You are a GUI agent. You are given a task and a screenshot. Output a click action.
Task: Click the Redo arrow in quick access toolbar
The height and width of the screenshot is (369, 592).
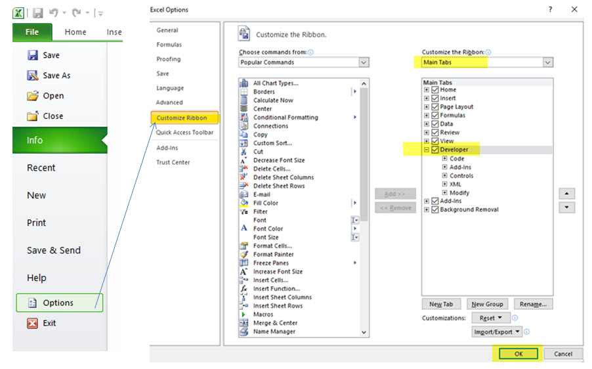(x=77, y=13)
